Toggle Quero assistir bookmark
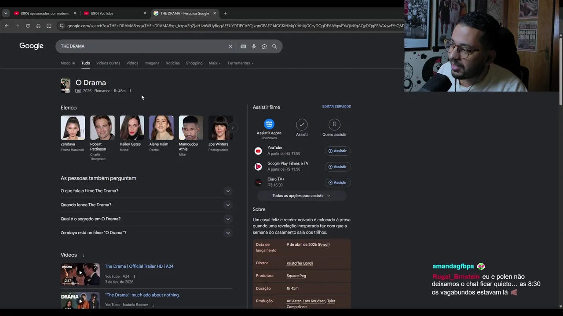The height and width of the screenshot is (316, 563). [334, 124]
